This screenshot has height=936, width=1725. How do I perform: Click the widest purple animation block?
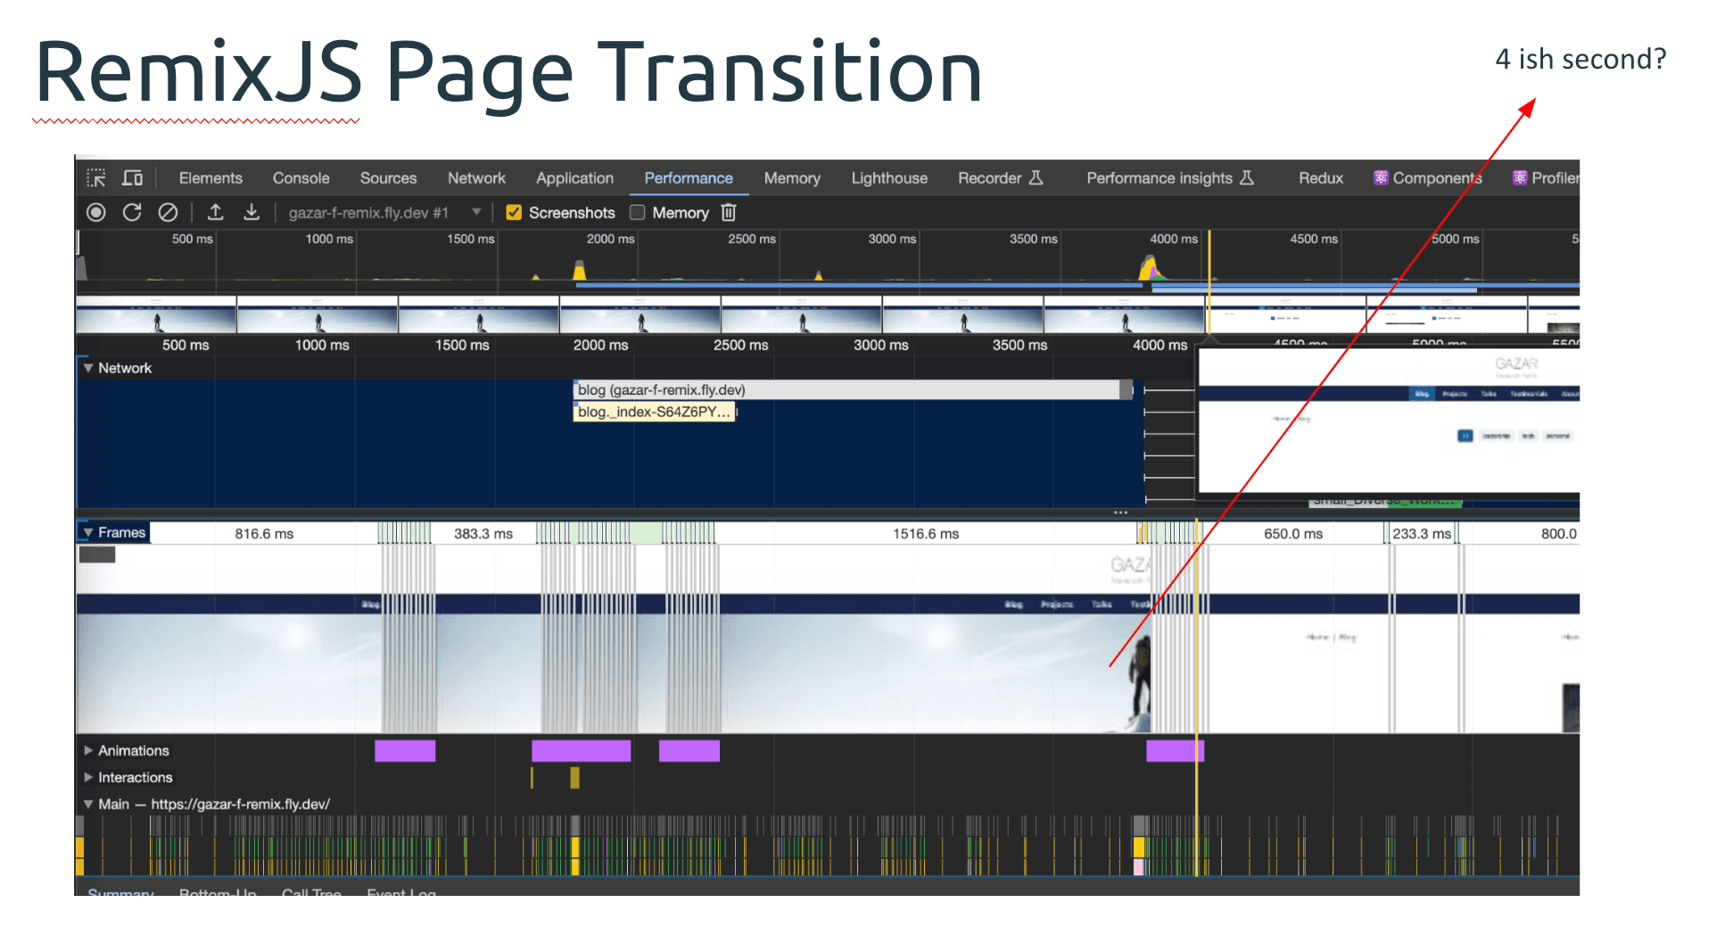[581, 751]
